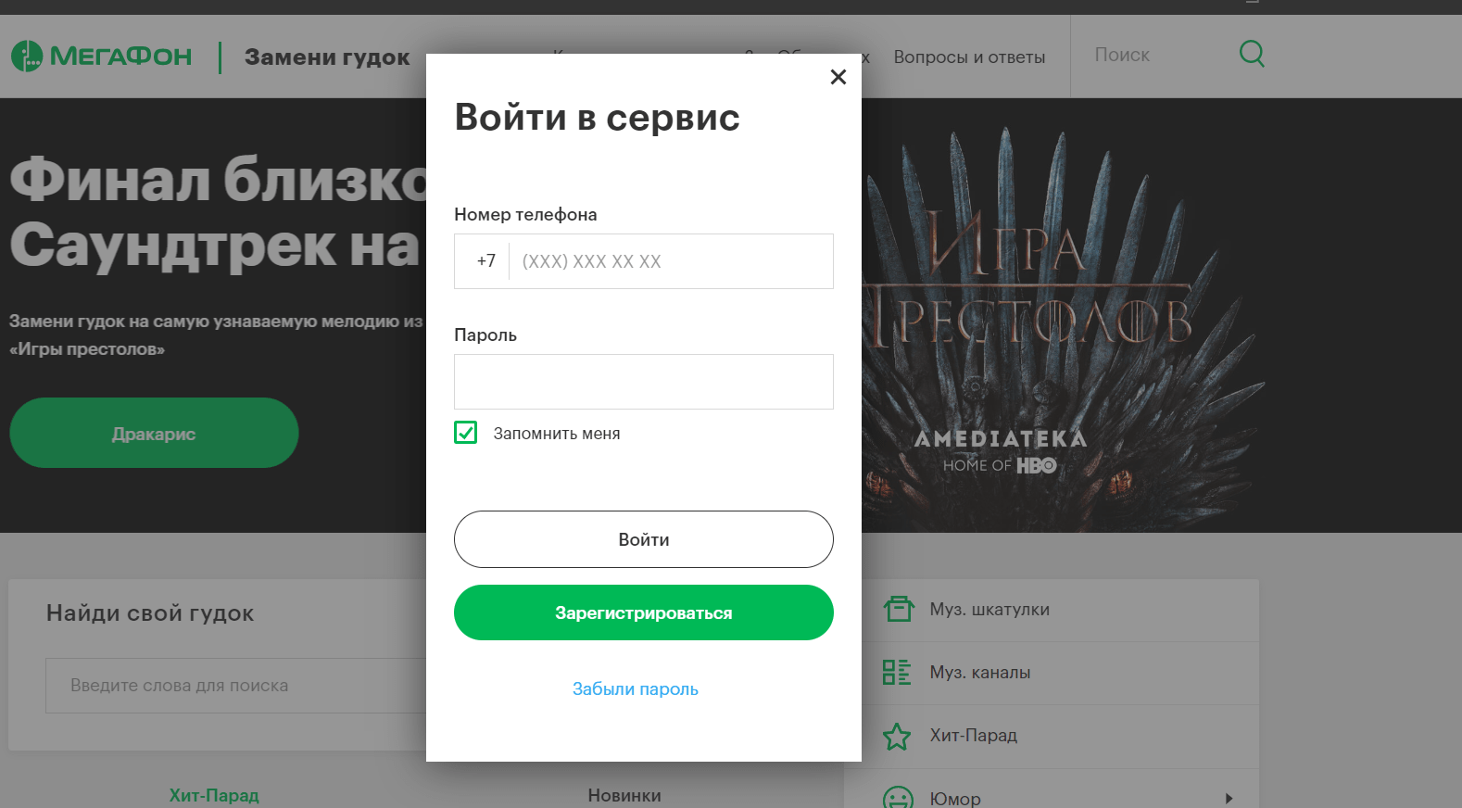The image size is (1462, 808).
Task: Expand the Юмор category arrow
Action: pos(1229,798)
